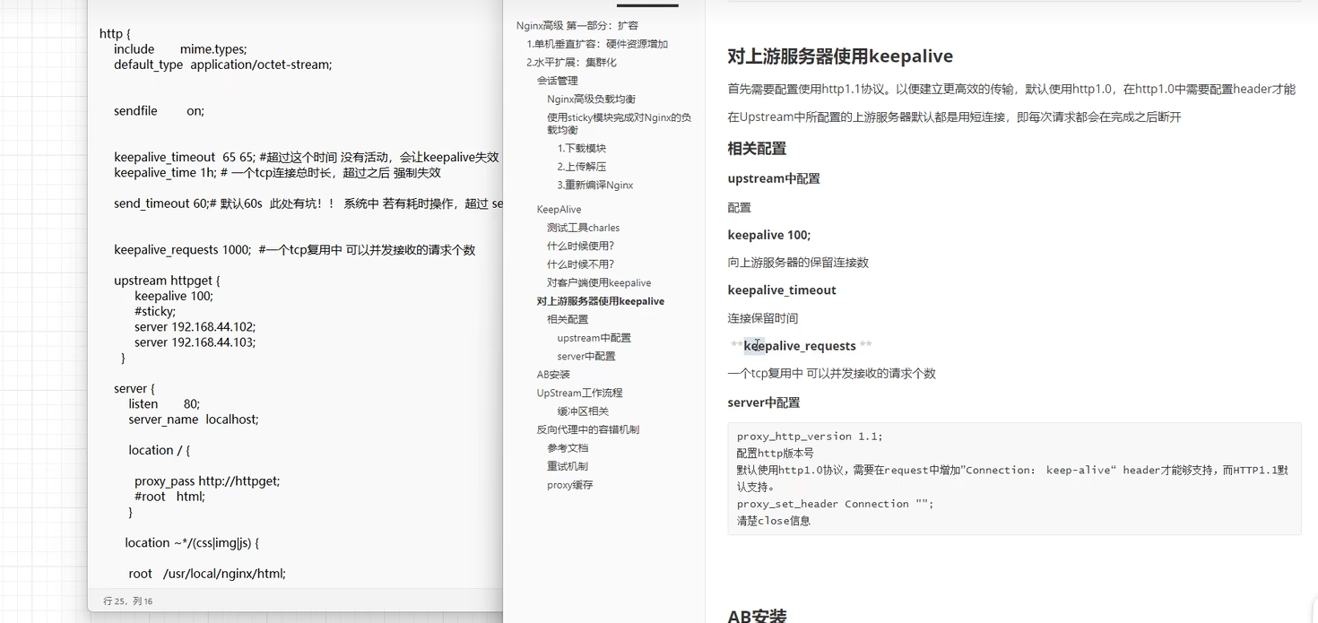Click server 192.168.44.102 line in editor
This screenshot has width=1318, height=623.
click(195, 326)
